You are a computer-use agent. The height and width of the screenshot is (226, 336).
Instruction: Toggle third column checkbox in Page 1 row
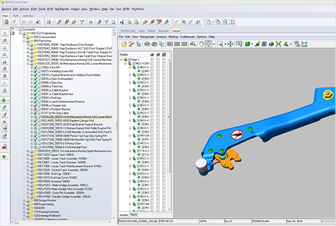point(164,60)
